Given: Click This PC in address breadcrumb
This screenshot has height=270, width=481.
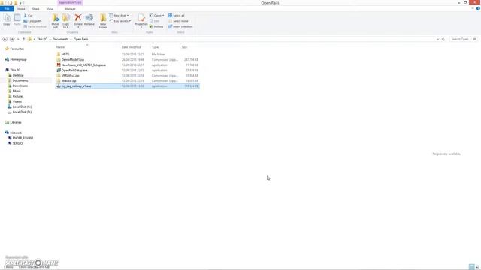Looking at the screenshot, I should point(42,39).
